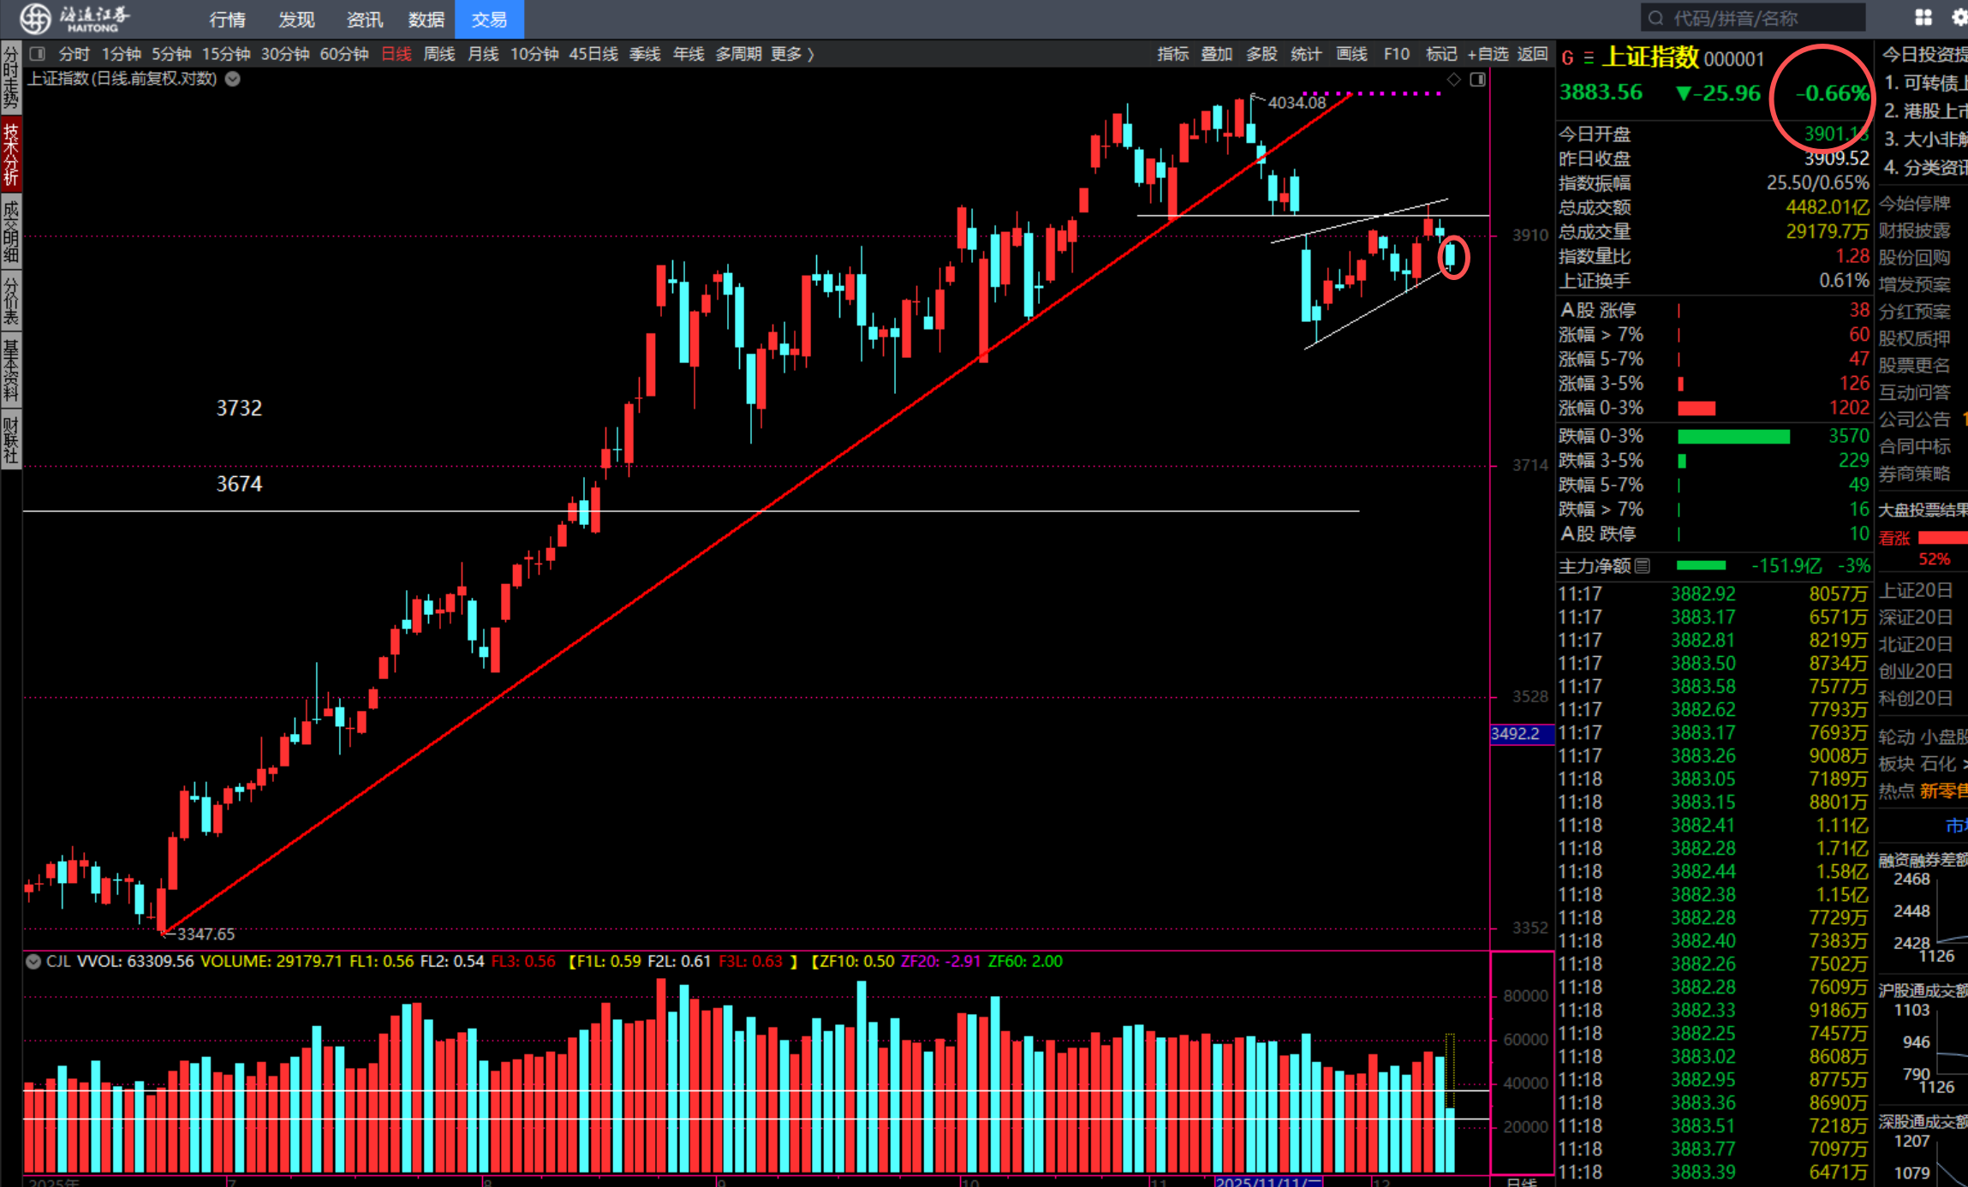Click the red G icon beside 上证指数
The height and width of the screenshot is (1187, 1968).
coord(1567,58)
